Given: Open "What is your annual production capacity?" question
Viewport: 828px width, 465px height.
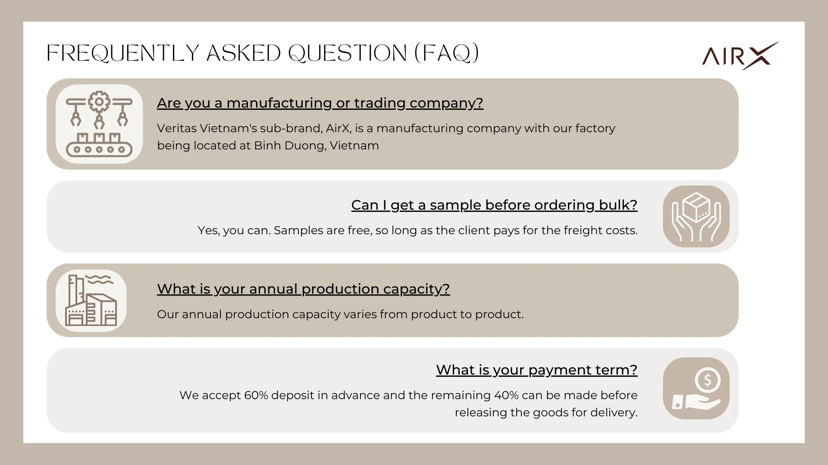Looking at the screenshot, I should point(303,289).
